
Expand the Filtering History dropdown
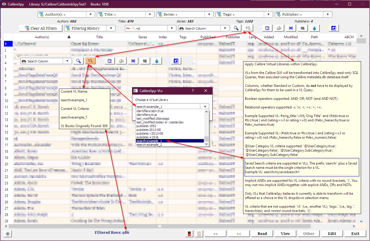(111, 28)
